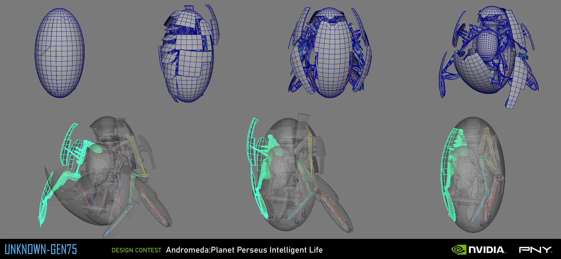Click the Andromeda:Planet Perseus Intelligent Life caption
This screenshot has width=561, height=259.
click(244, 250)
